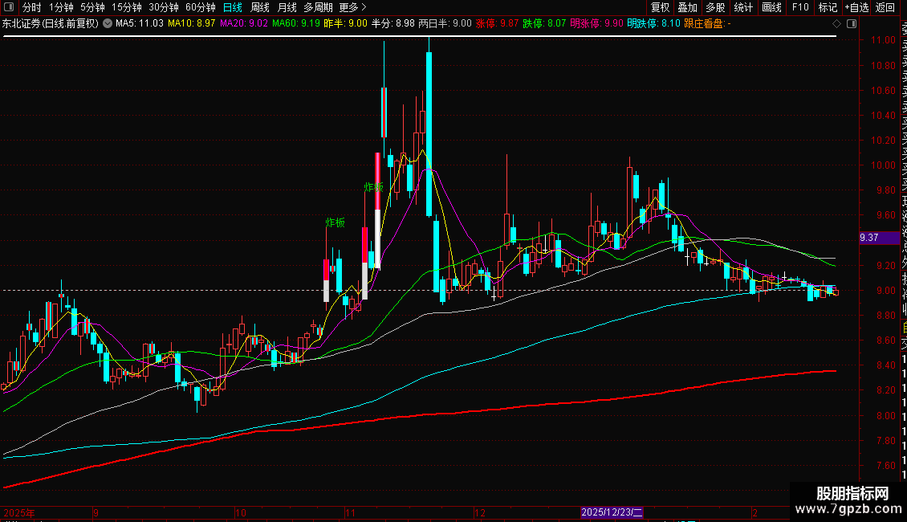Open the 多周期 multi-period view
907x522 pixels.
[318, 7]
